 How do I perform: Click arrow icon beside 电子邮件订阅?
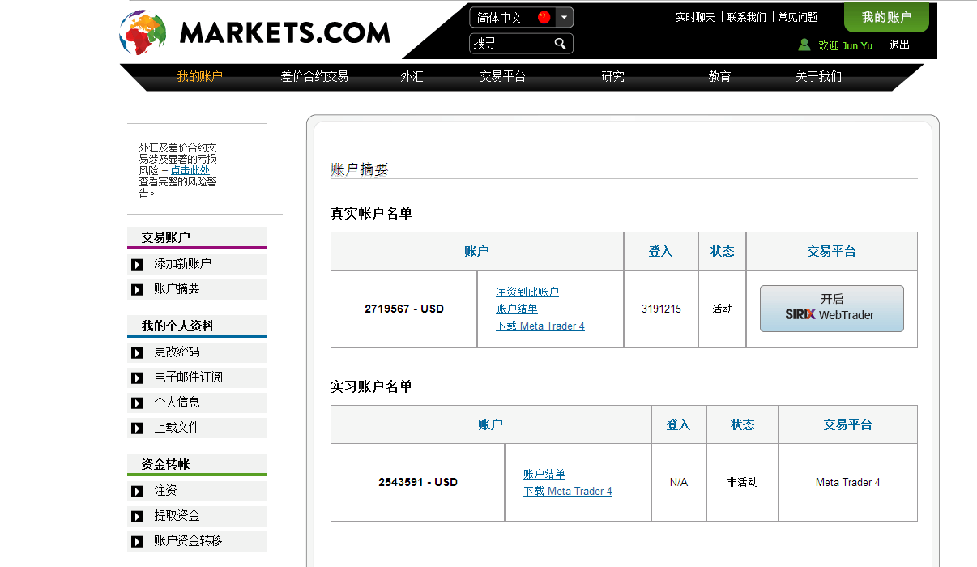pyautogui.click(x=137, y=378)
